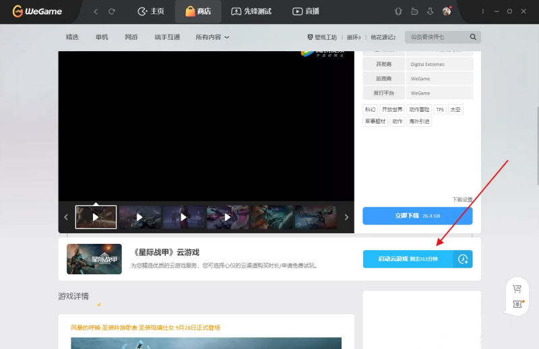Show previous media thumbnails arrow

66,218
